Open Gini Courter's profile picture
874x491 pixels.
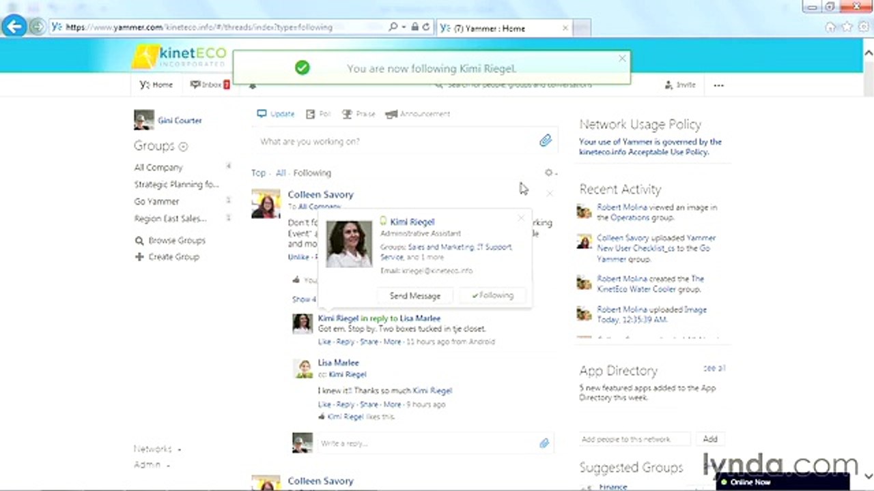(143, 120)
